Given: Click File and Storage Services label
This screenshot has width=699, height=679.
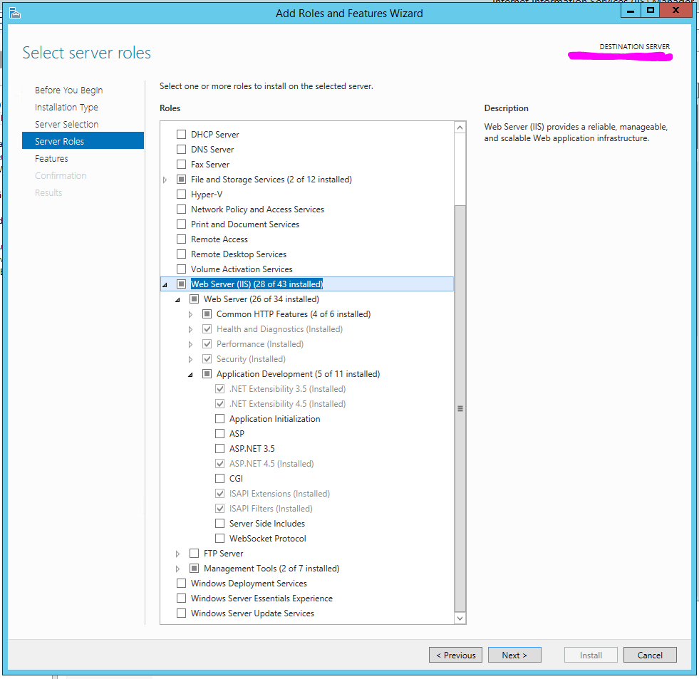Looking at the screenshot, I should click(x=271, y=180).
